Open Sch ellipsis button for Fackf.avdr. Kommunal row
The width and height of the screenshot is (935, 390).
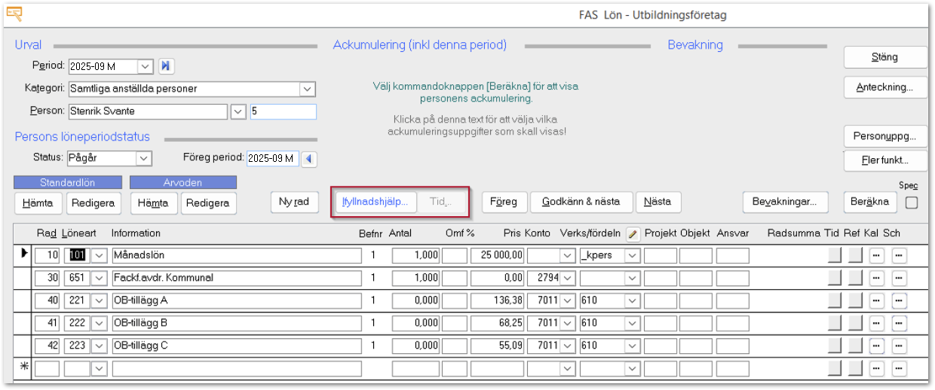click(899, 279)
